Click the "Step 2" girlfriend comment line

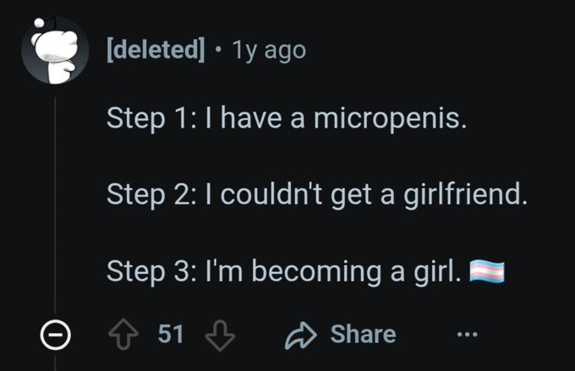point(316,196)
